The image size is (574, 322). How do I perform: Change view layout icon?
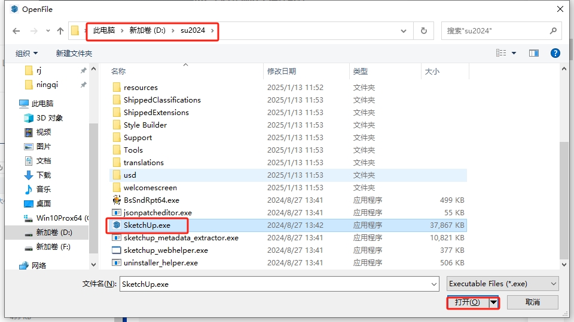pyautogui.click(x=501, y=53)
